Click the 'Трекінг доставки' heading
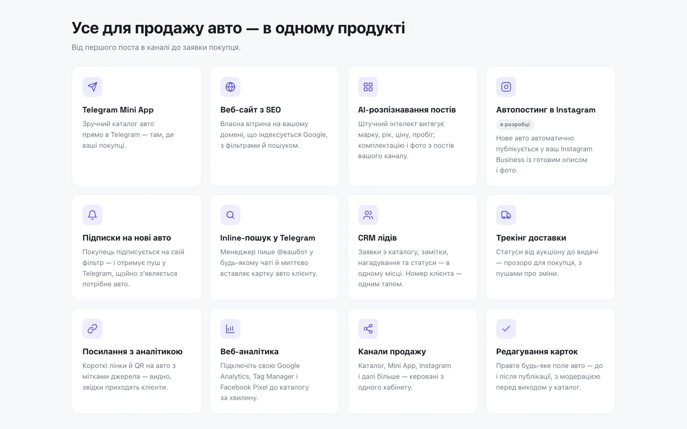 [x=531, y=238]
